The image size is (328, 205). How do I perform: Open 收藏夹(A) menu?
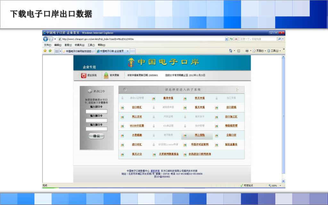click(x=79, y=45)
